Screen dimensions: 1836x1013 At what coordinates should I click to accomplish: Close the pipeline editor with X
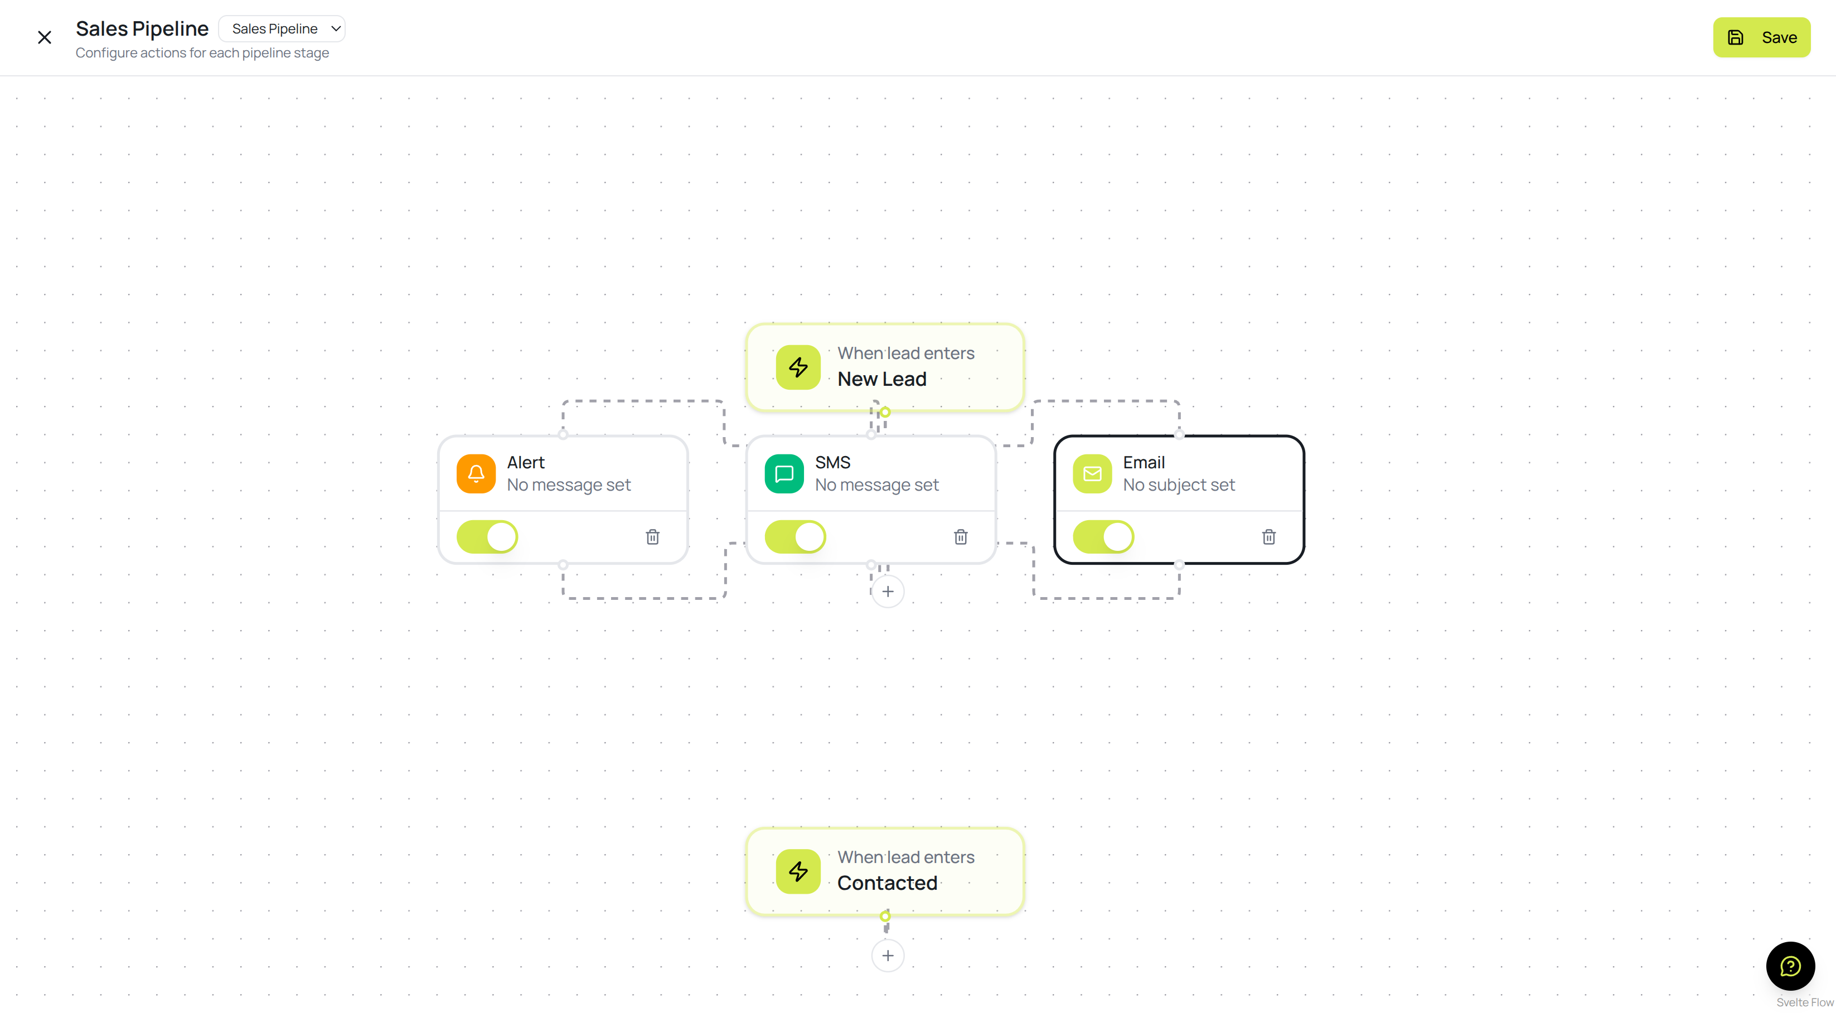tap(44, 37)
